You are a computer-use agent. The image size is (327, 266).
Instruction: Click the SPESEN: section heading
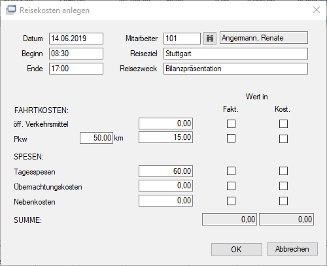[29, 157]
